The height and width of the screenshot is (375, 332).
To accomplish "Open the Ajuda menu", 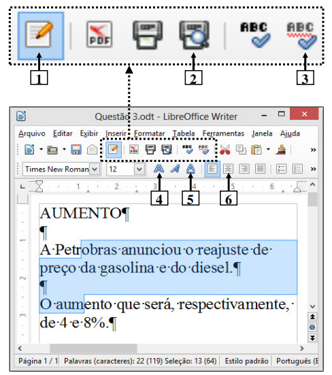I will click(290, 133).
